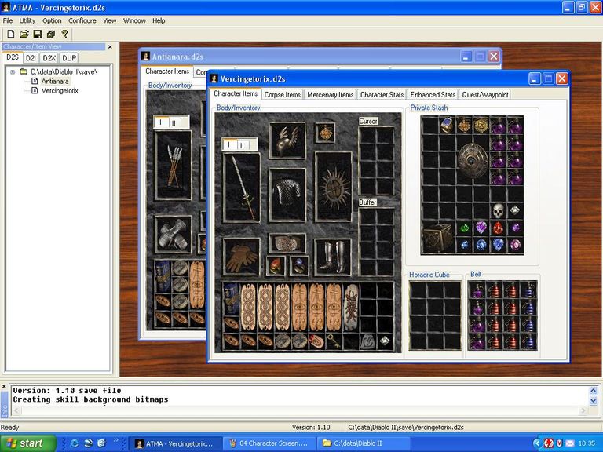Open the File menu
Screen dimensions: 603x452
pyautogui.click(x=8, y=20)
